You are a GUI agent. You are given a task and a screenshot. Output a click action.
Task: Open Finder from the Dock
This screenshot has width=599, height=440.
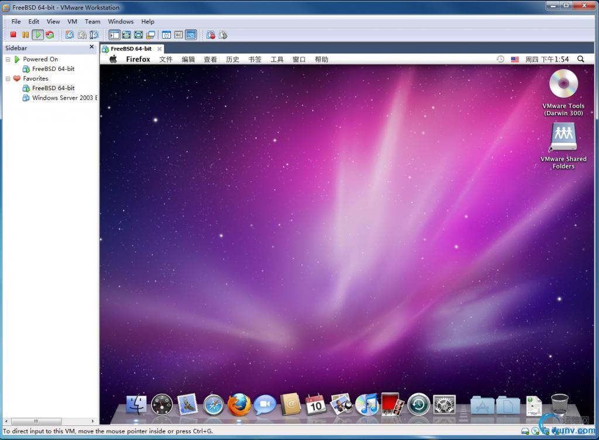pyautogui.click(x=136, y=404)
